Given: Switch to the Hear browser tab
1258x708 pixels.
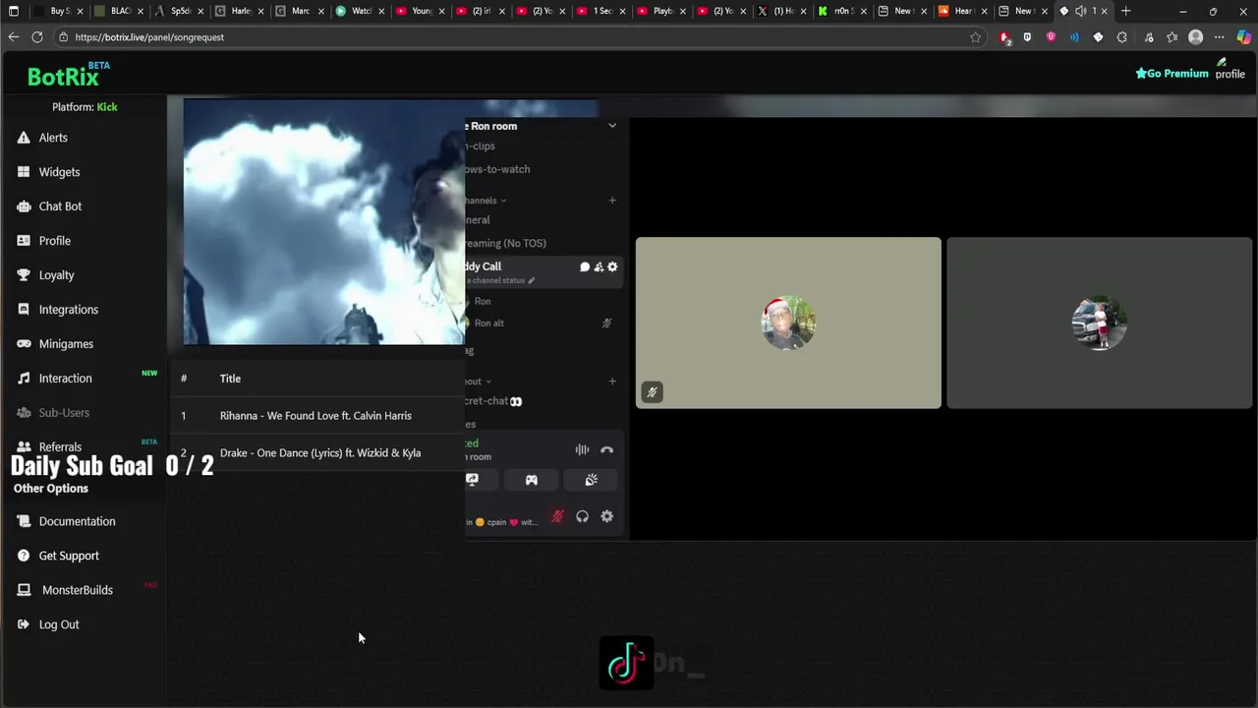Looking at the screenshot, I should [x=960, y=11].
